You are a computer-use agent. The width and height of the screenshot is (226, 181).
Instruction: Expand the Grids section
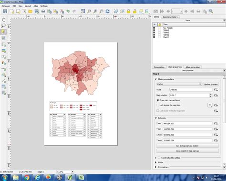click(156, 162)
